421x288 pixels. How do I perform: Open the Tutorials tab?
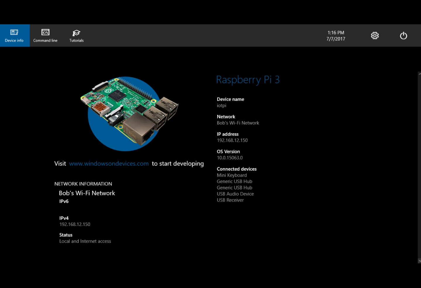coord(76,36)
